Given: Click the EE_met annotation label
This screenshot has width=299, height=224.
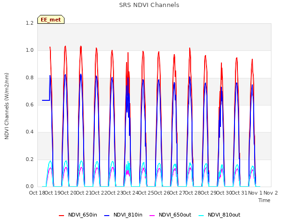Looking at the screenshot, I should pos(51,20).
